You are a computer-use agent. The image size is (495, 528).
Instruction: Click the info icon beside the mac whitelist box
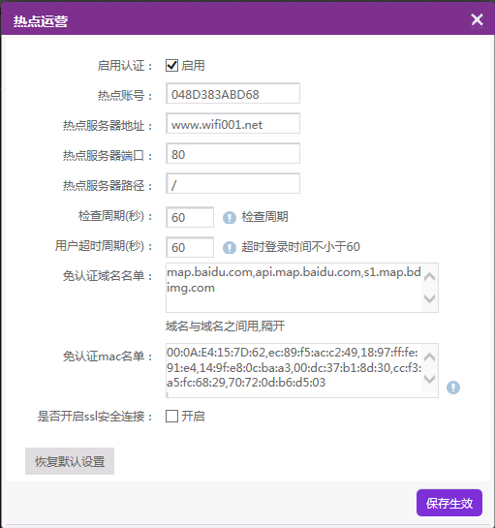point(453,388)
